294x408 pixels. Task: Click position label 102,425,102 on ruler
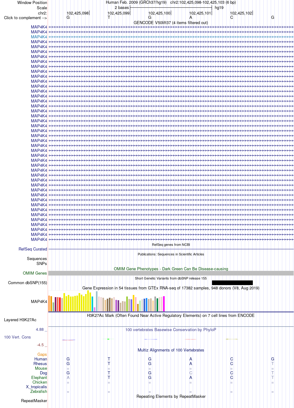241,13
